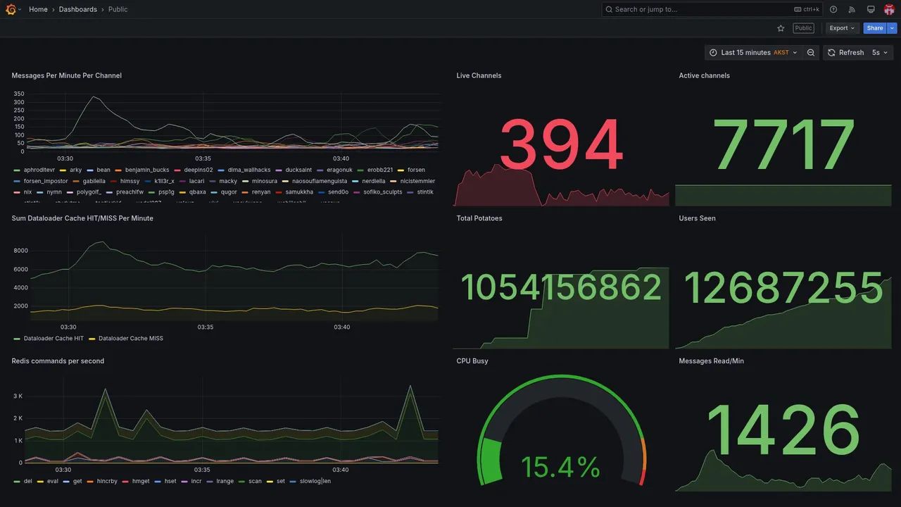
Task: Expand the Export dropdown
Action: pyautogui.click(x=842, y=28)
